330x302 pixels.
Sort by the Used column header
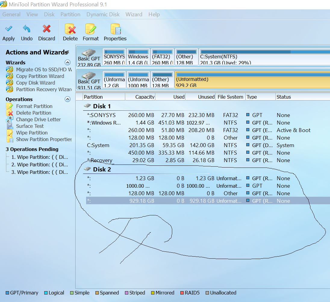(x=170, y=97)
